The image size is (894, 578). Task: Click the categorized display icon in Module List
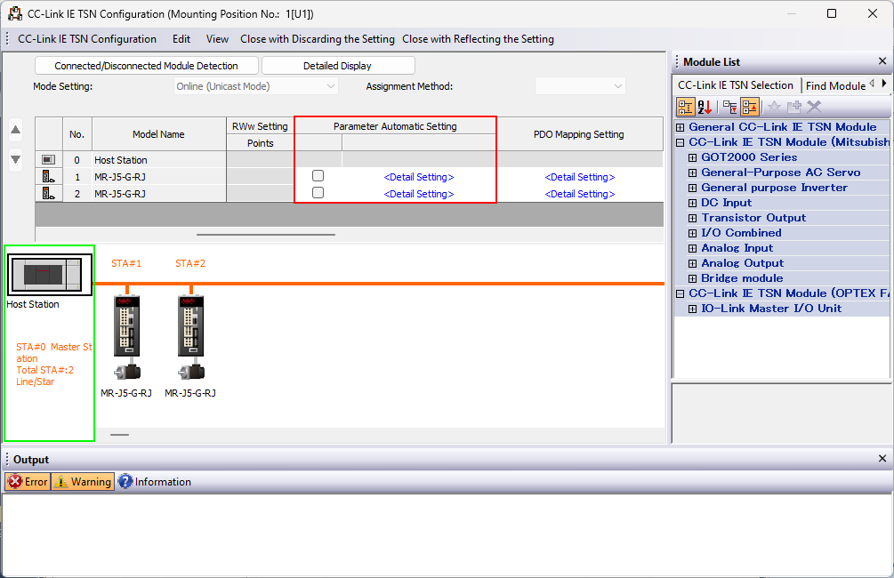(685, 107)
